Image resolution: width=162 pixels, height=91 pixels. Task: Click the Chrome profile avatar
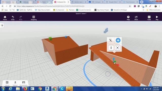tap(156, 6)
